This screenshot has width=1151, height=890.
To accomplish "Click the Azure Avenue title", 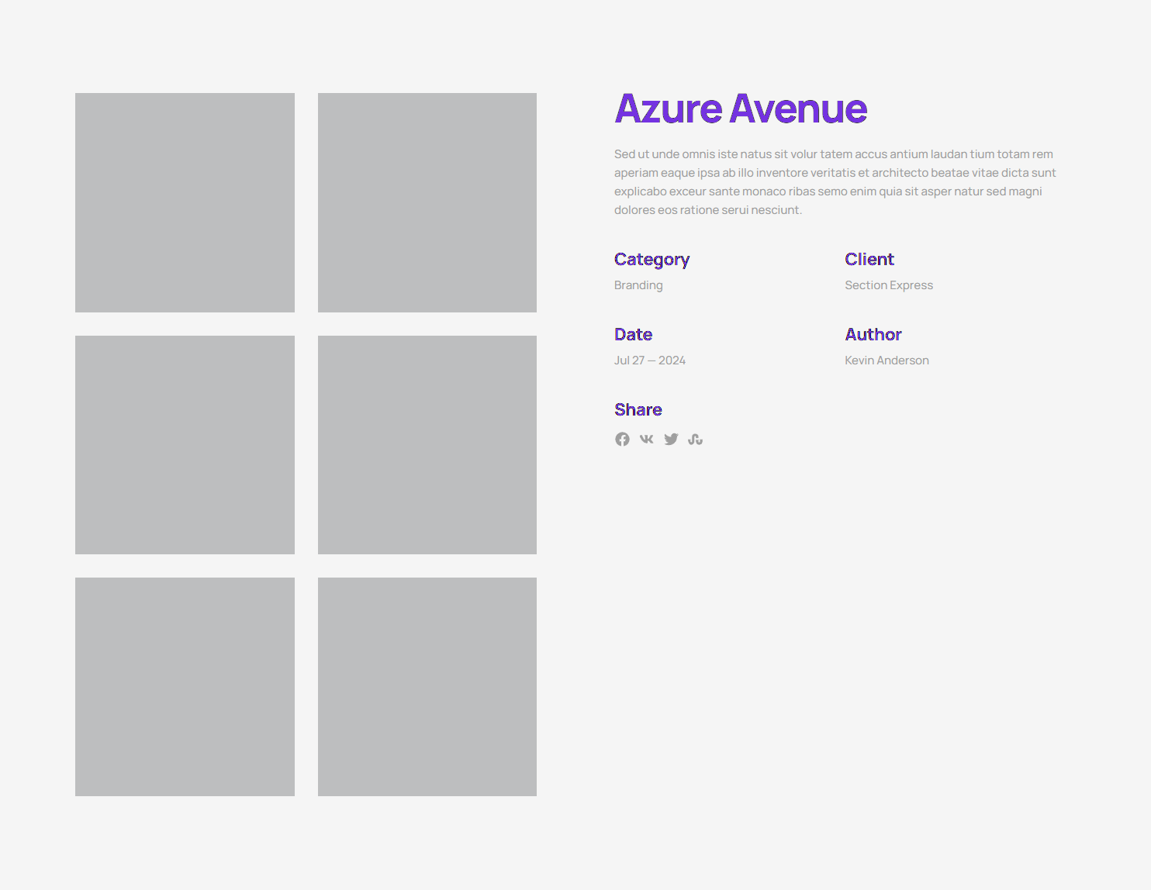I will point(740,109).
